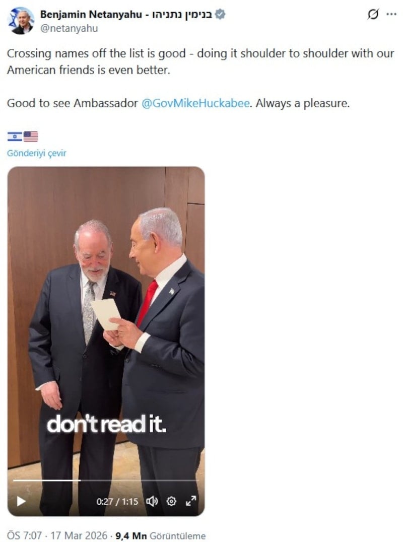Viewport: 403px width, 542px height.
Task: Open the @GovMikeHuckabee mention
Action: [195, 103]
